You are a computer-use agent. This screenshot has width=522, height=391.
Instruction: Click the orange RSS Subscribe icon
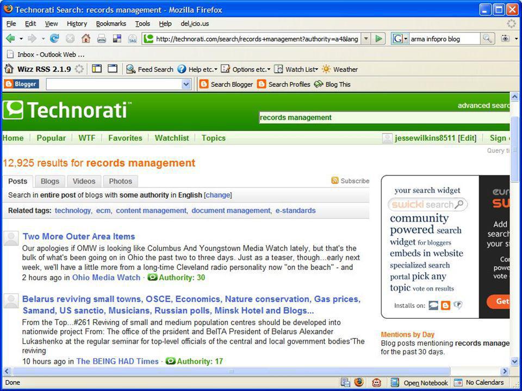(x=335, y=180)
